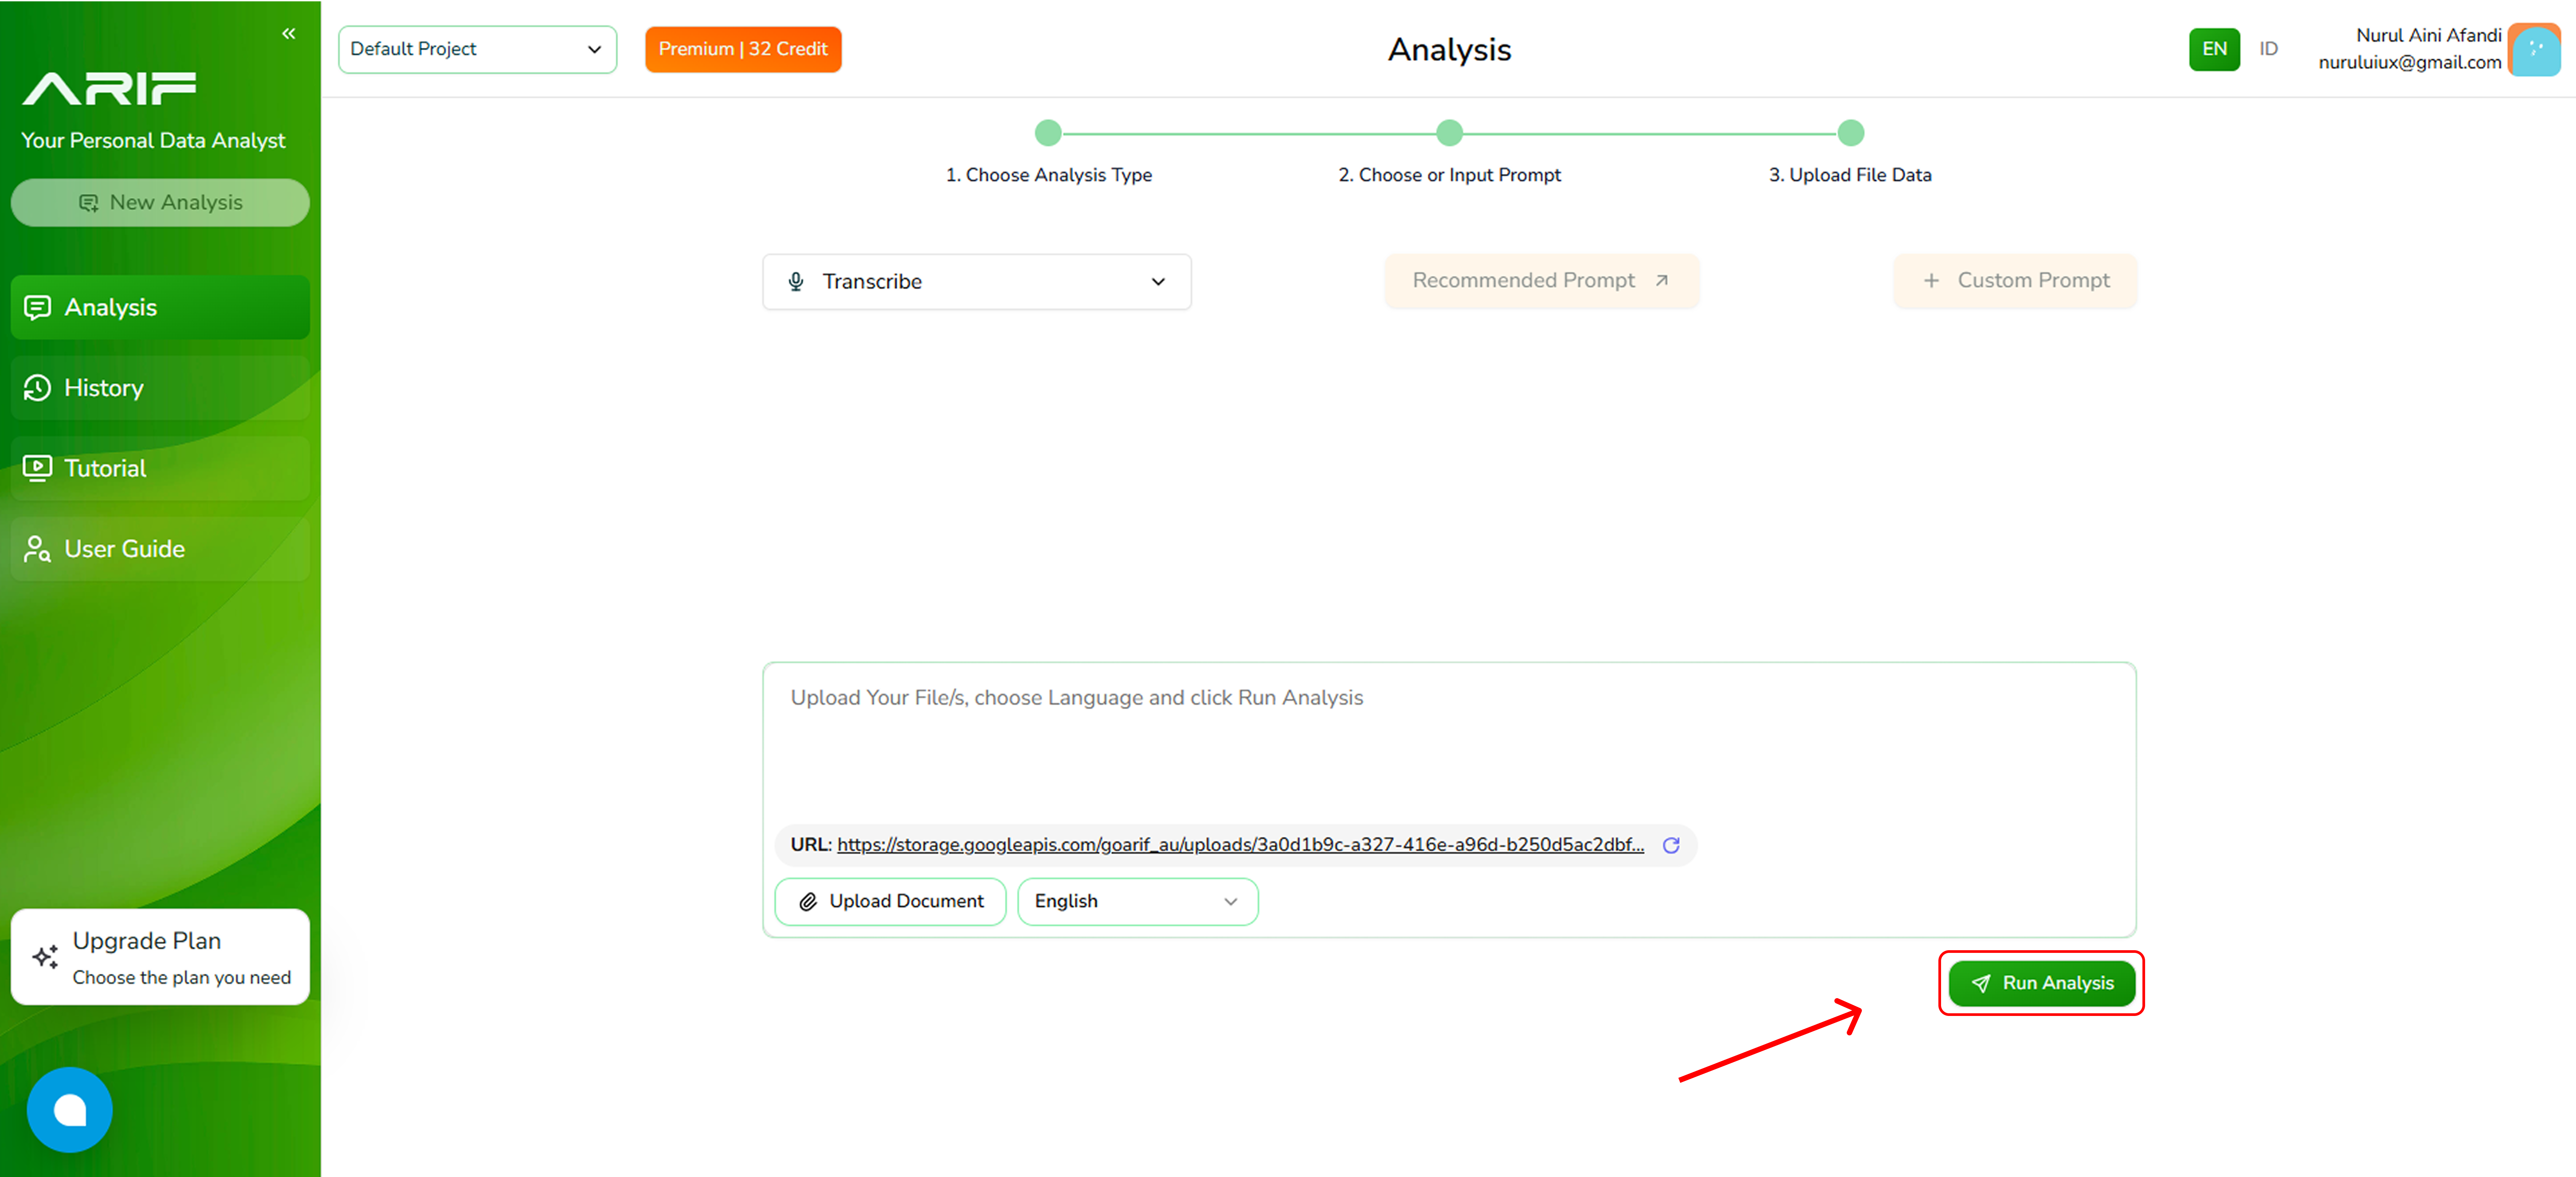This screenshot has width=2576, height=1177.
Task: Go to History in sidebar
Action: pyautogui.click(x=103, y=388)
